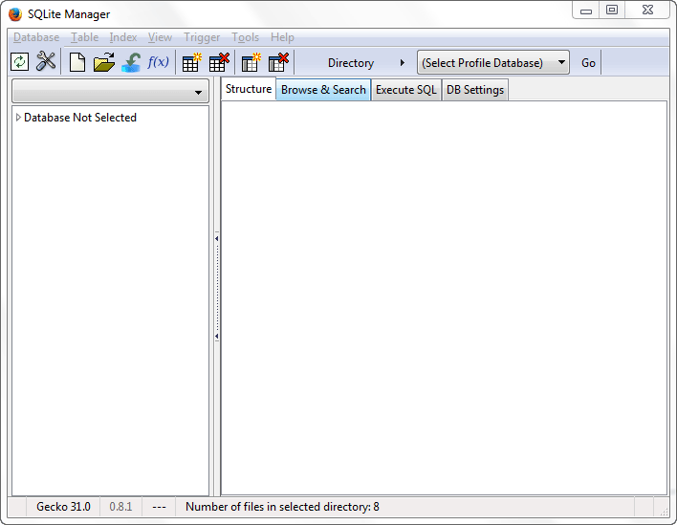Switch to the DB Settings tab

(475, 90)
